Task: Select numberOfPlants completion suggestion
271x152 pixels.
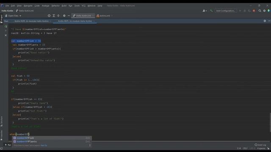Action: (x=52, y=142)
